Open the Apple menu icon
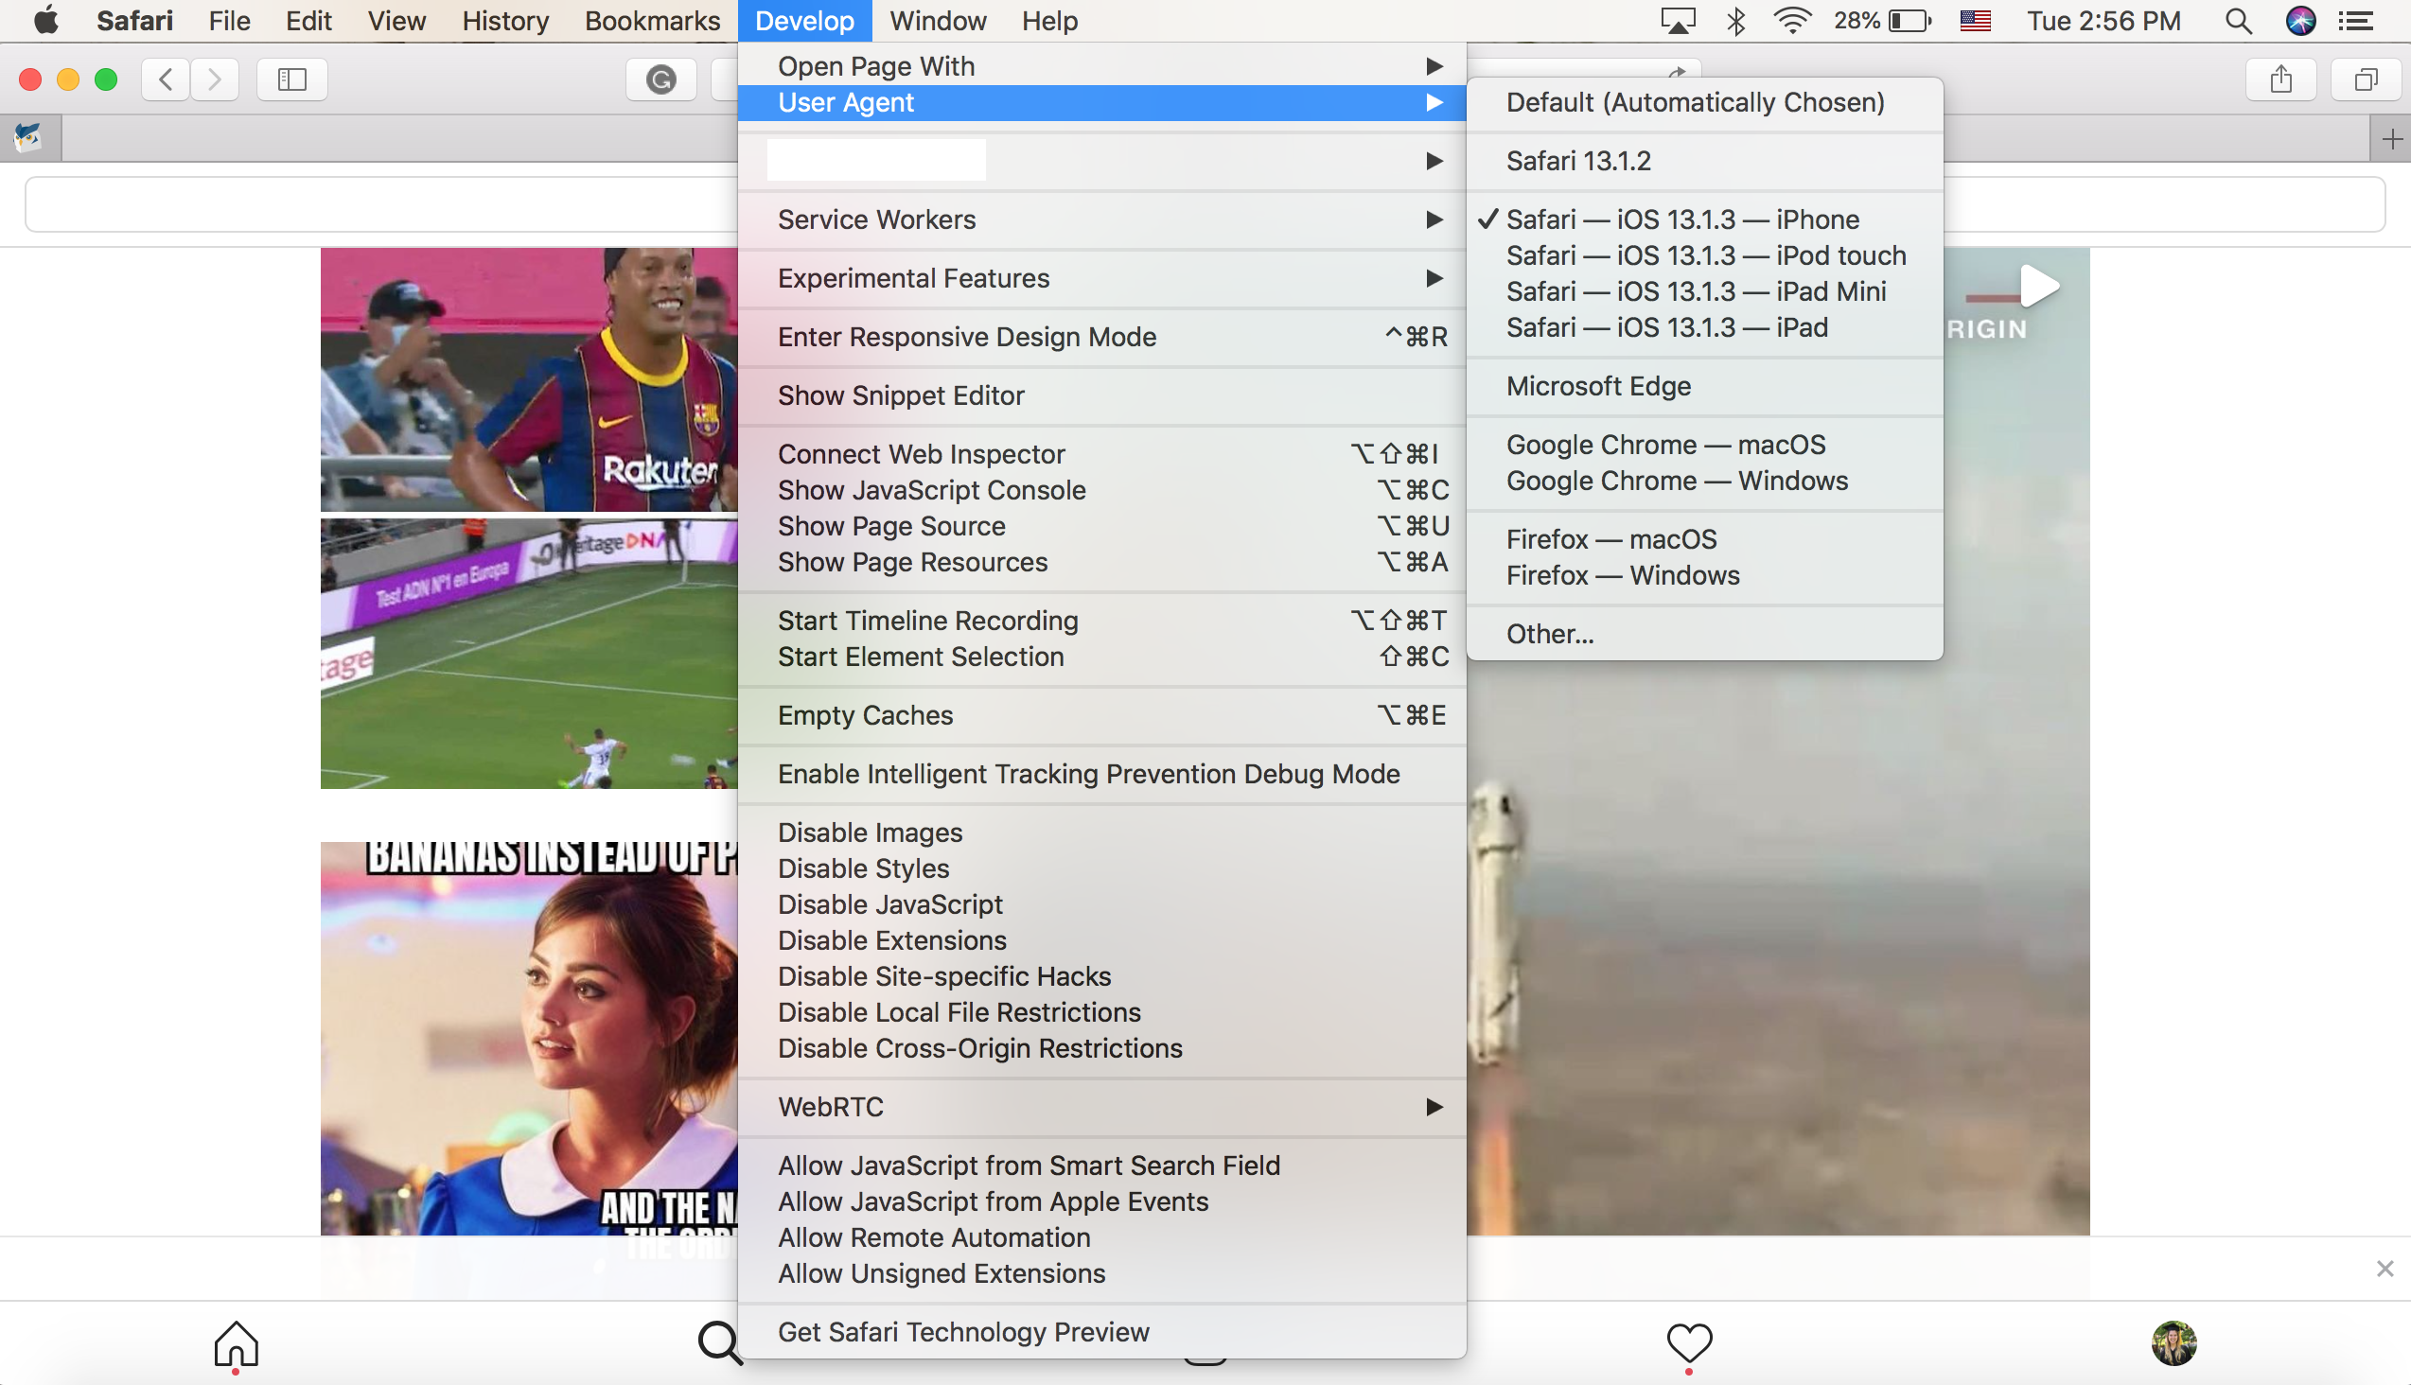This screenshot has height=1385, width=2411. tap(44, 20)
